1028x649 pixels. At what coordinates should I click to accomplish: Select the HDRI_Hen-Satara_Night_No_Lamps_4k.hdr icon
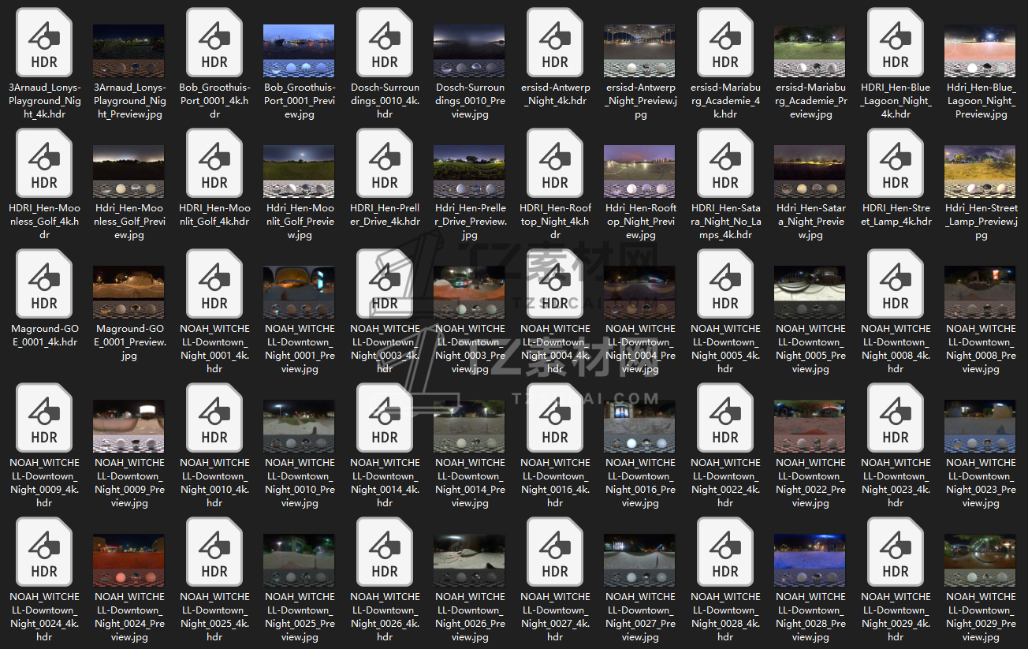click(x=725, y=163)
